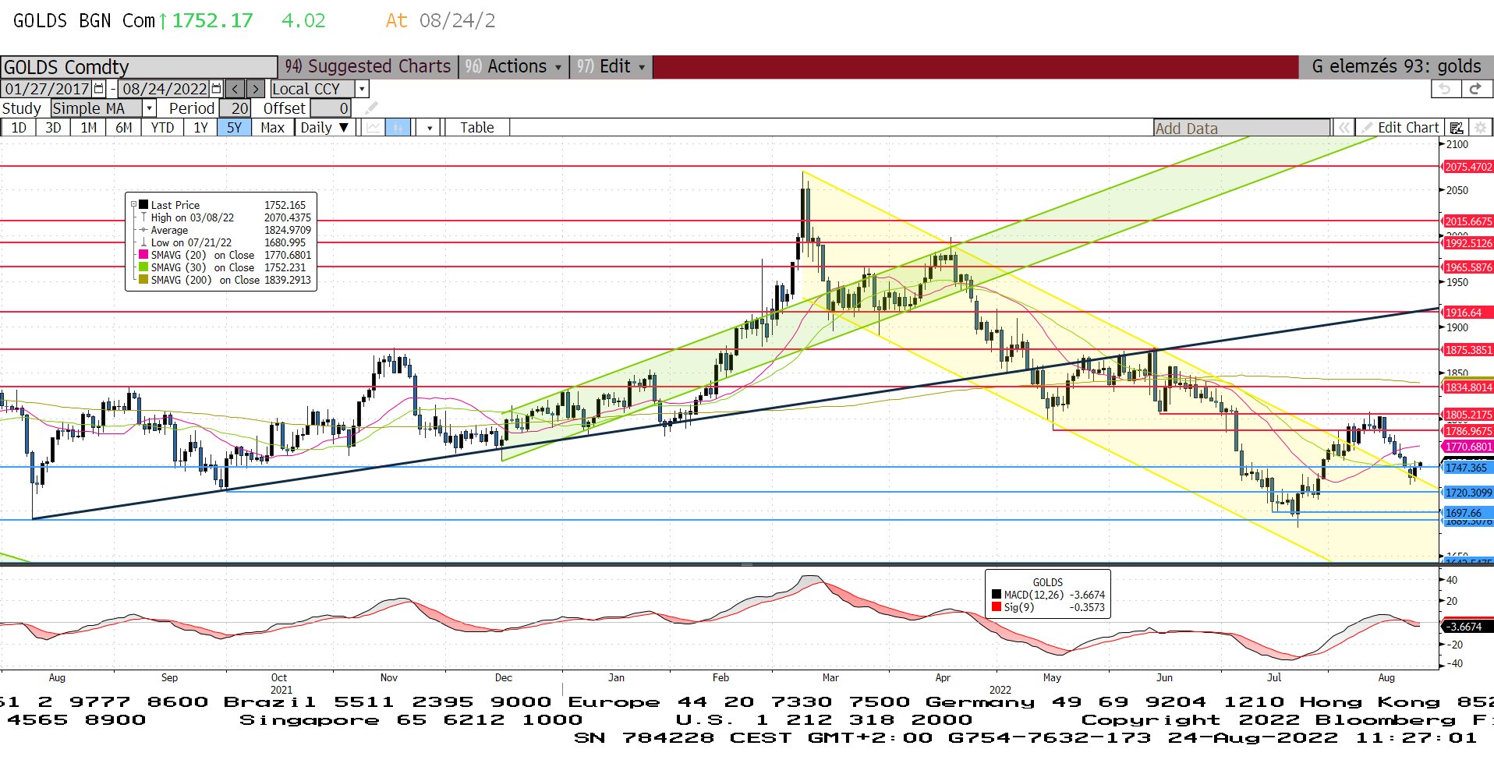The height and width of the screenshot is (781, 1494).
Task: Click the undo arrow button
Action: pyautogui.click(x=1445, y=89)
